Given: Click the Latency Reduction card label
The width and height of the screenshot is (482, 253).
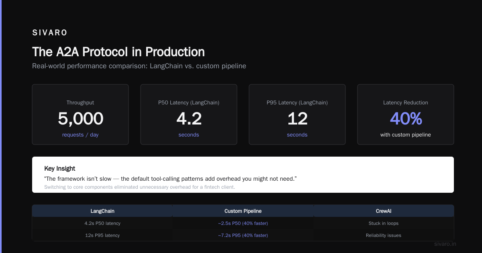Looking at the screenshot, I should pos(406,103).
